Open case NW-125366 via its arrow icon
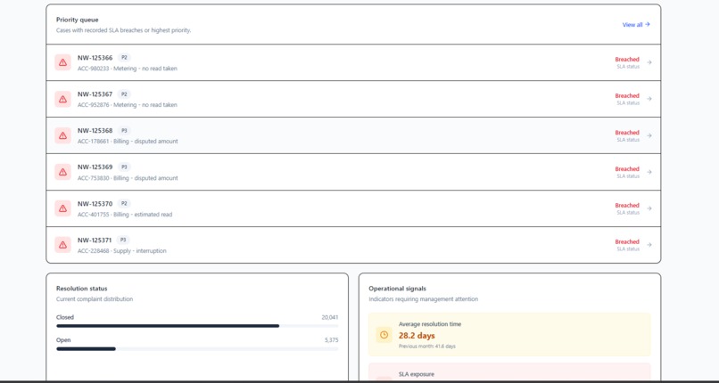 click(x=649, y=62)
